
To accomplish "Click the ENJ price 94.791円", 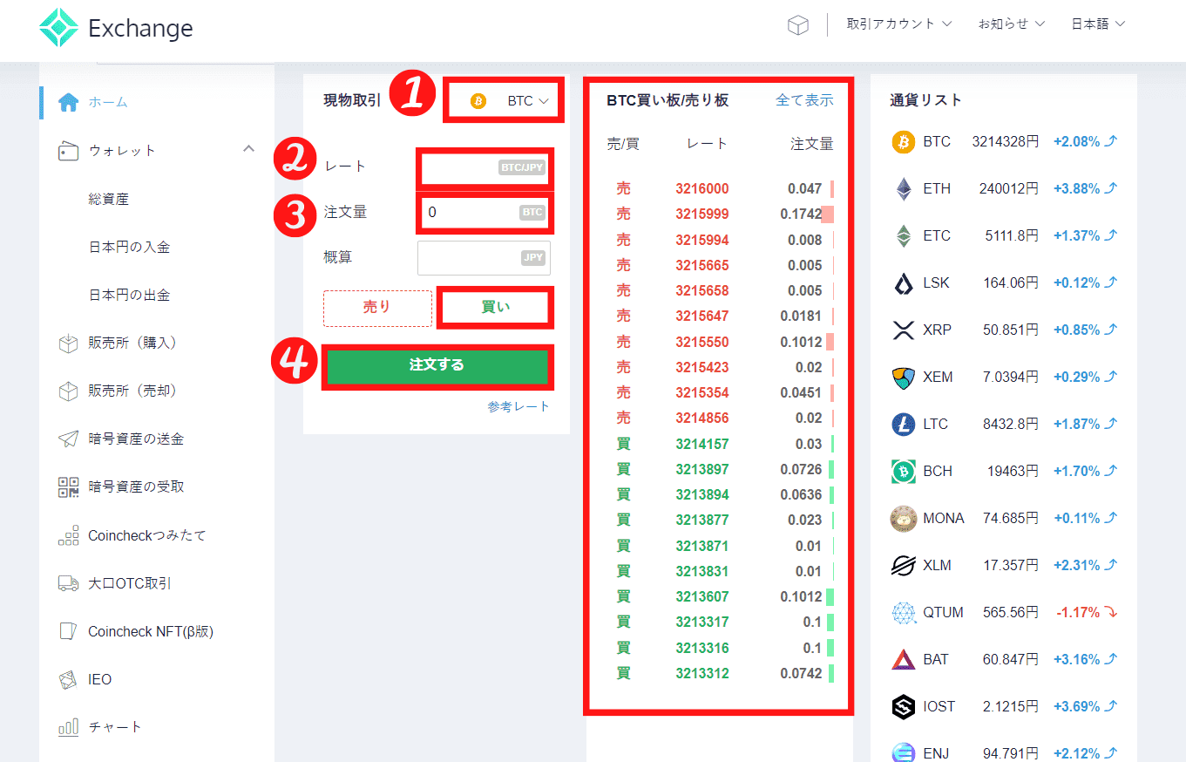I will click(1011, 753).
